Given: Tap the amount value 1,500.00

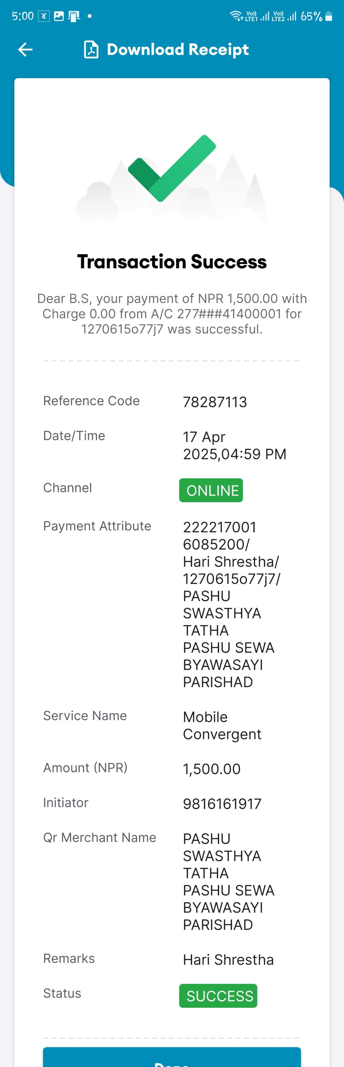Looking at the screenshot, I should [212, 769].
